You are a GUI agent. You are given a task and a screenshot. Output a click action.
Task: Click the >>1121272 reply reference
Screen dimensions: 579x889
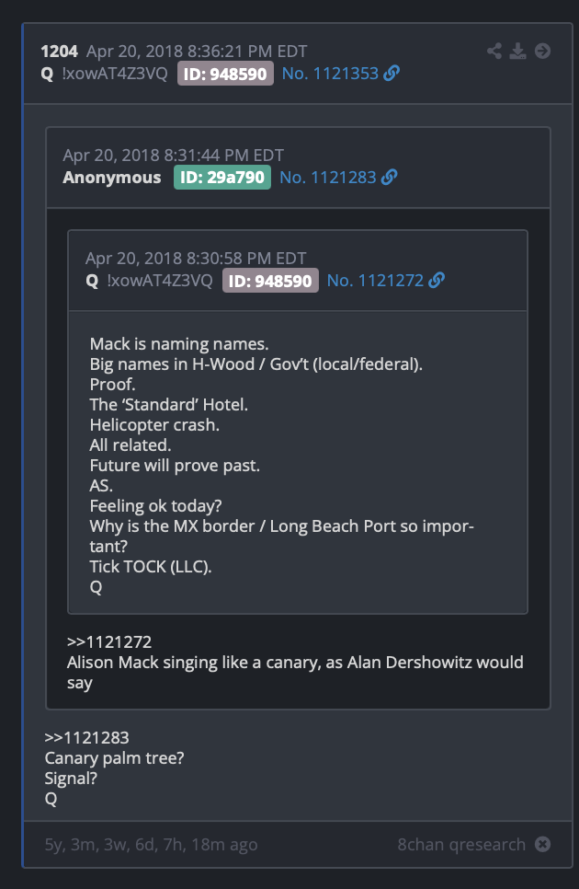pos(109,642)
